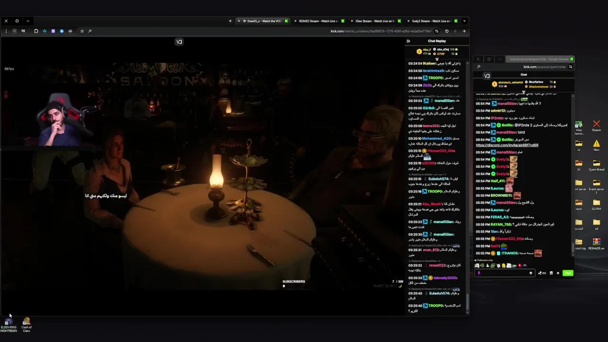Open the tab search dropdown arrow
Image resolution: width=608 pixels, height=342 pixels.
[464, 21]
